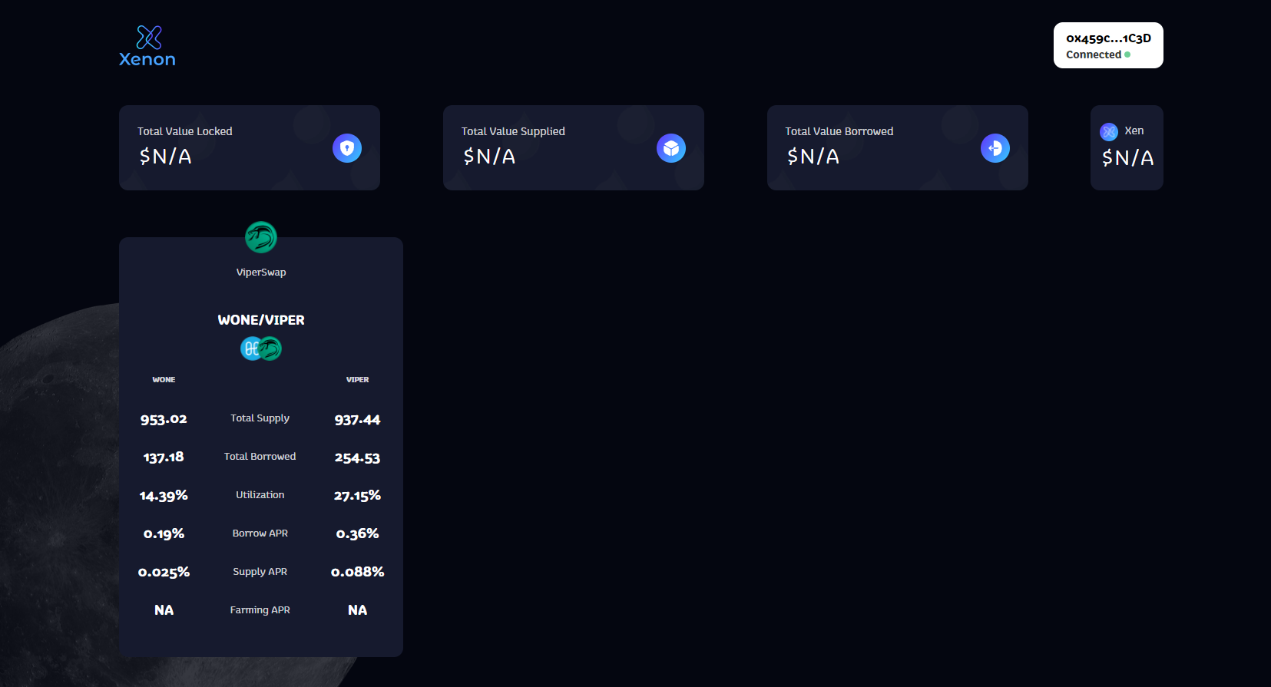1271x687 pixels.
Task: Click the cube icon on Total Value Supplied
Action: coord(671,148)
